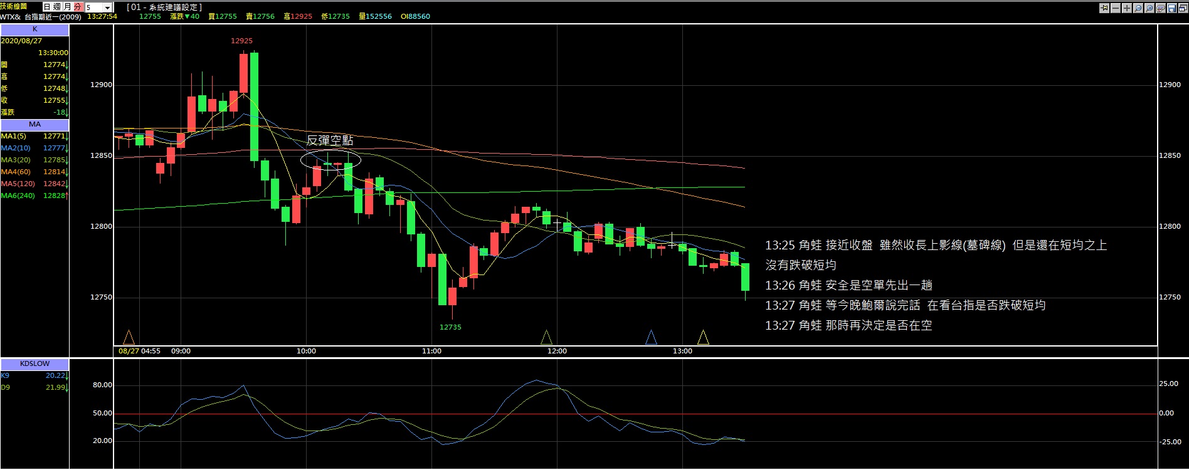The image size is (1189, 470).
Task: Click the MA5(120) indicator row
Action: click(34, 184)
